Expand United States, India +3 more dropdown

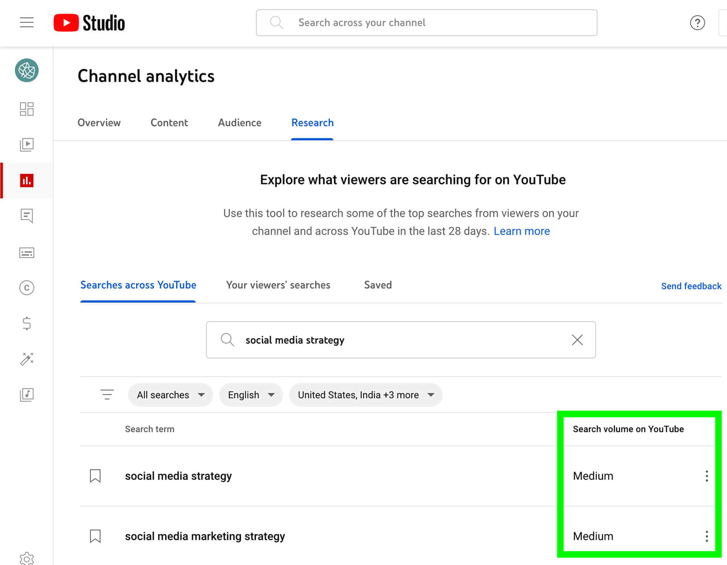coord(366,395)
